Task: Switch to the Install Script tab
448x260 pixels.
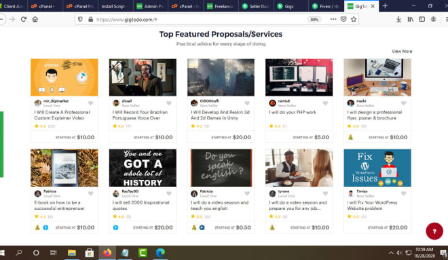Action: [x=115, y=6]
